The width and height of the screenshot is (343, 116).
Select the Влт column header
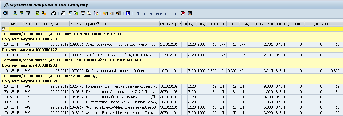tap(279, 24)
